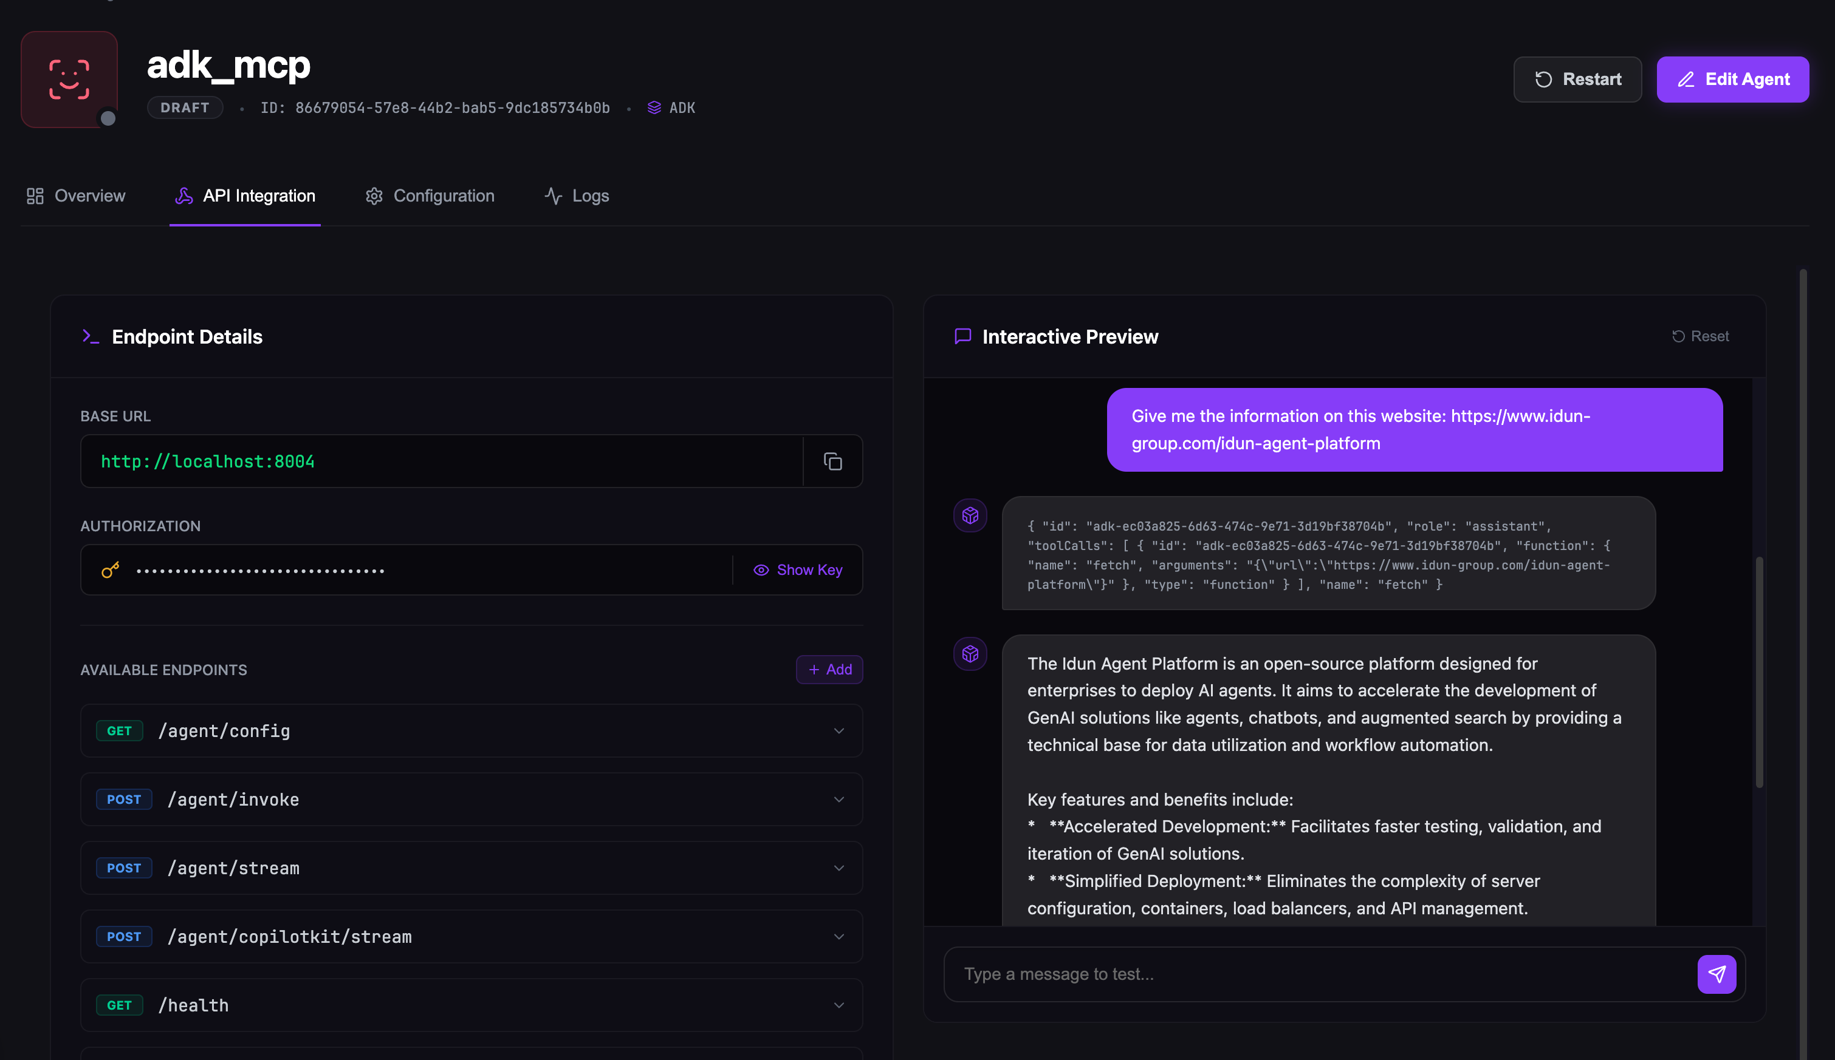Expand the POST /agent/invoke endpoint
Screen dimensions: 1835x1060
tap(839, 799)
